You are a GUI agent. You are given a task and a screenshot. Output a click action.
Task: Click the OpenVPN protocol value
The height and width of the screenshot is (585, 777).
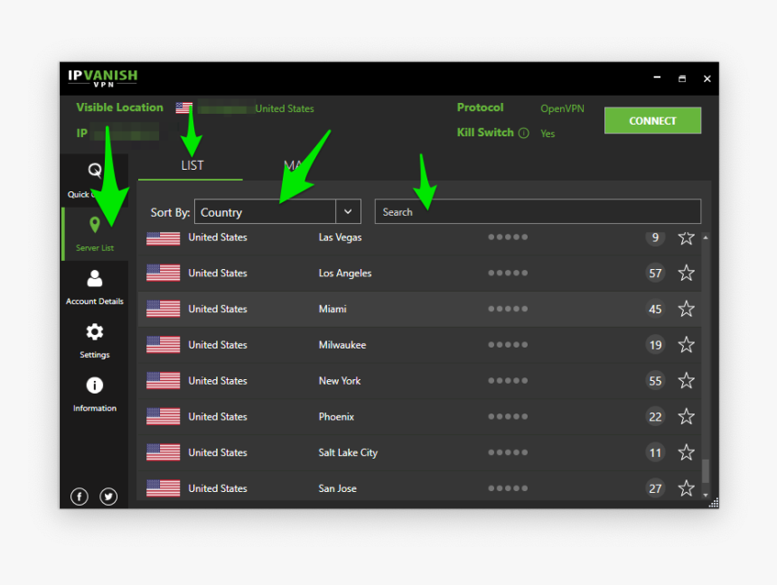click(562, 108)
